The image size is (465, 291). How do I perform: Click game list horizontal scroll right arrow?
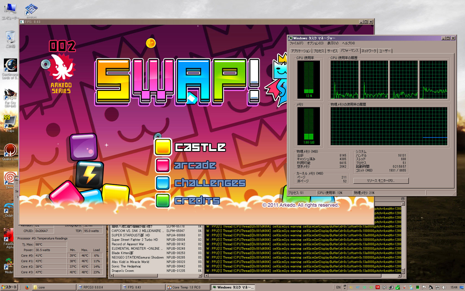pyautogui.click(x=200, y=276)
